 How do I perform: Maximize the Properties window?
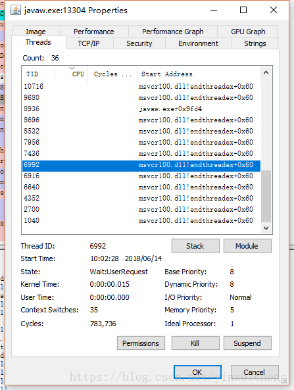243,11
